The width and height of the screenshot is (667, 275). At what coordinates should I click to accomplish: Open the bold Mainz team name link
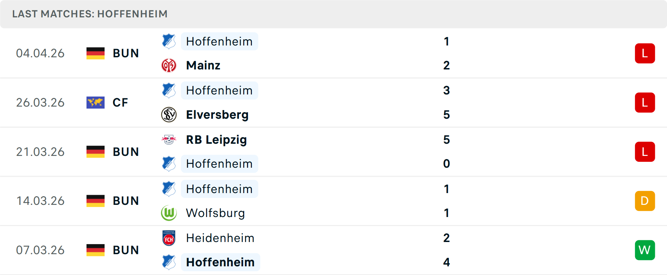tap(203, 65)
